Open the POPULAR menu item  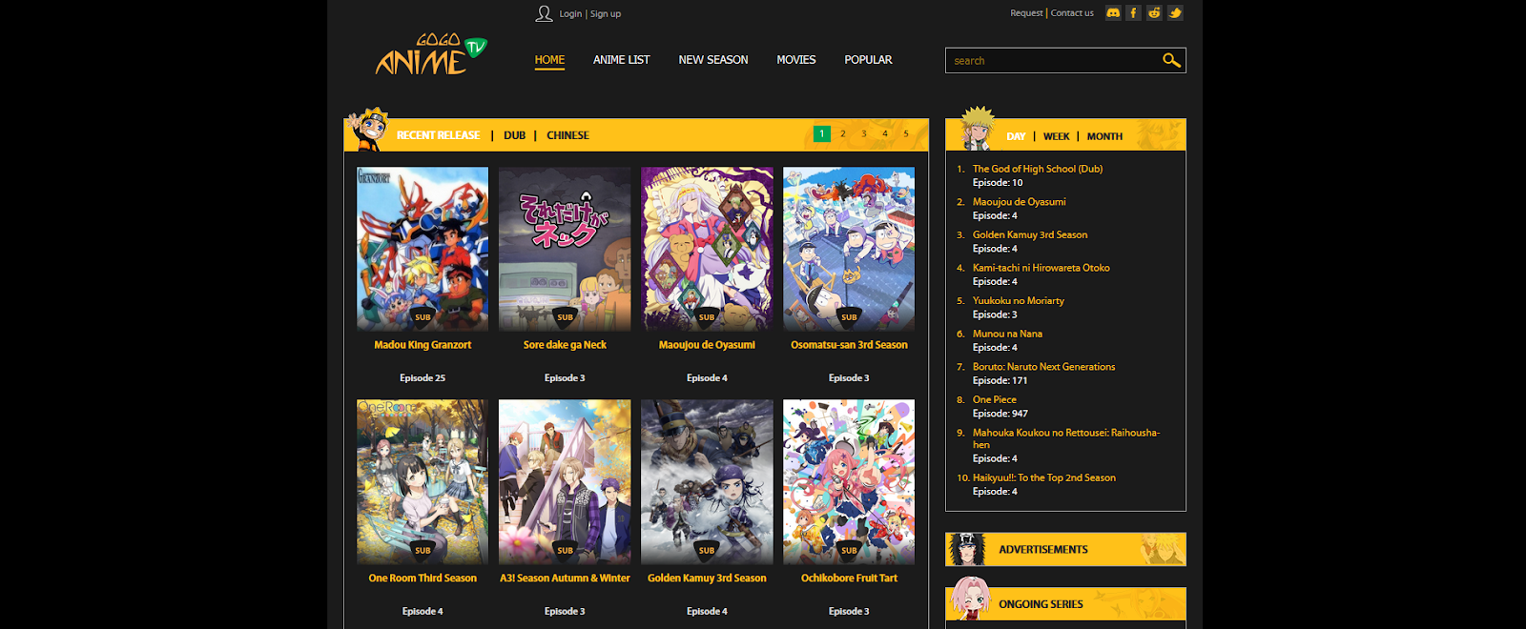pyautogui.click(x=868, y=60)
